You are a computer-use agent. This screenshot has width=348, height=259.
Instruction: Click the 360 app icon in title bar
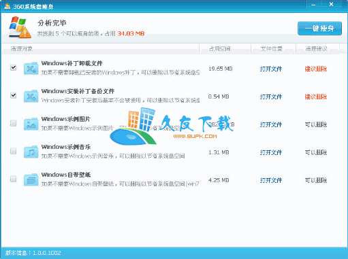pyautogui.click(x=7, y=6)
